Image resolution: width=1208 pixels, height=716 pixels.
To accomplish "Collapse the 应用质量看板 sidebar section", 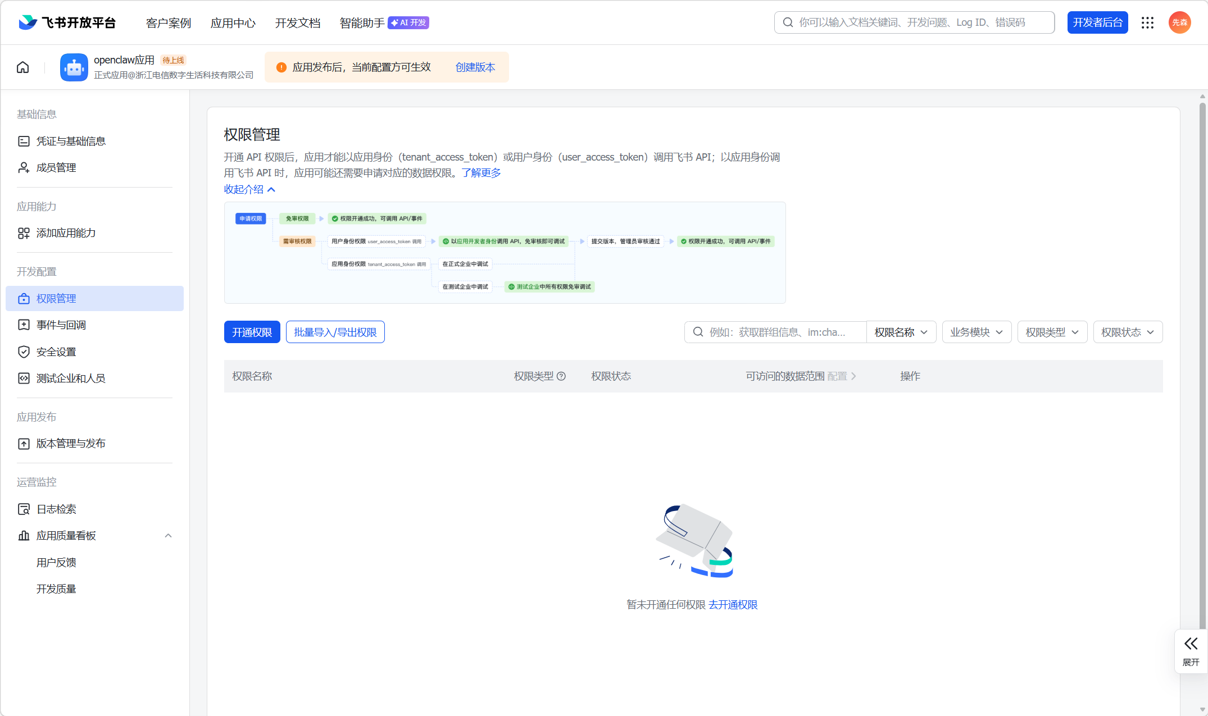I will (x=168, y=536).
